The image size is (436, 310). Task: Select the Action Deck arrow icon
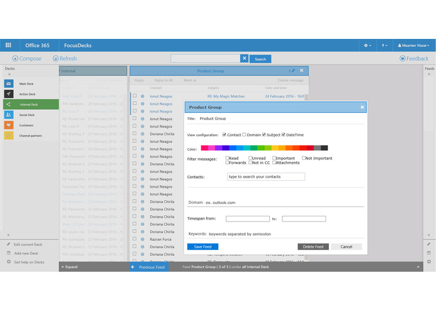(9, 94)
